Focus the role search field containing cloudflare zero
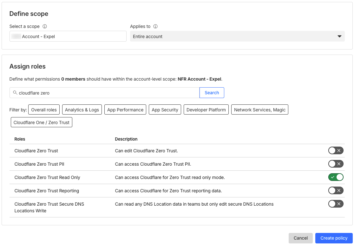 [x=105, y=93]
